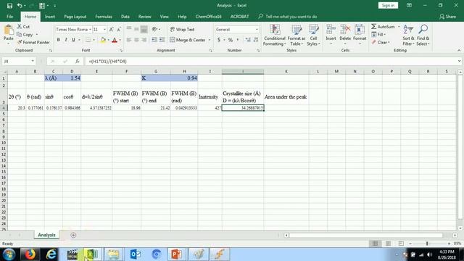Open text orientation options
Screen dimensions: 464x261
156,29
